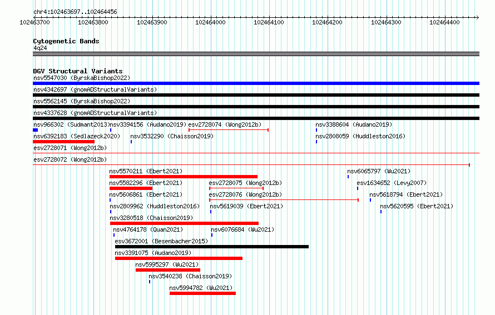This screenshot has height=315, width=495.
Task: Select the gray 4q24 cytogenetic band bar
Action: (x=256, y=54)
